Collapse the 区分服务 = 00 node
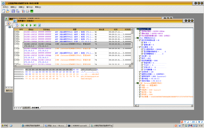The image size is (204, 128). 138,47
